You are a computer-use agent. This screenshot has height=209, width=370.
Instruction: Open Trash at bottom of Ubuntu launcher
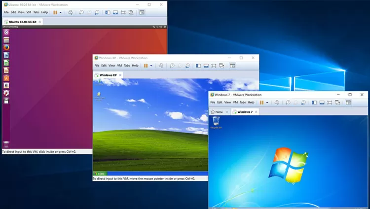(x=6, y=144)
